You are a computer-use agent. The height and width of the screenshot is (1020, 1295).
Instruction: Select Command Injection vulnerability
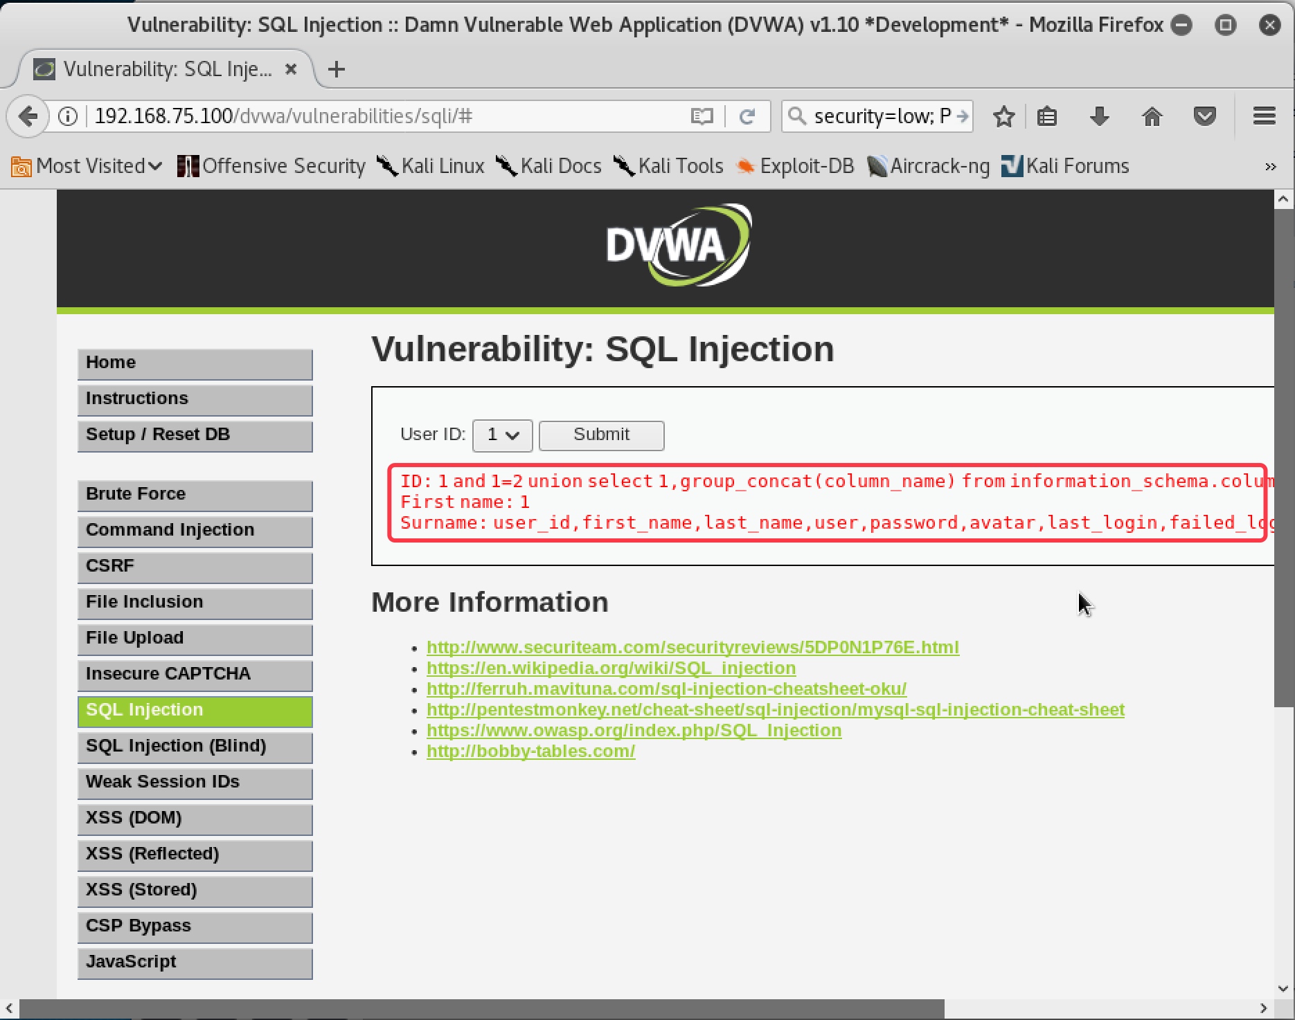(195, 531)
